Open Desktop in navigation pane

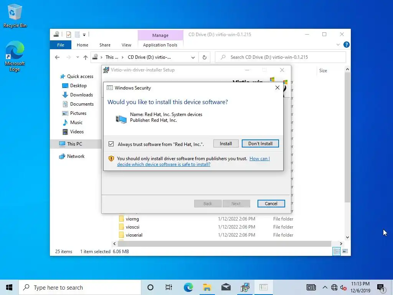pyautogui.click(x=78, y=86)
